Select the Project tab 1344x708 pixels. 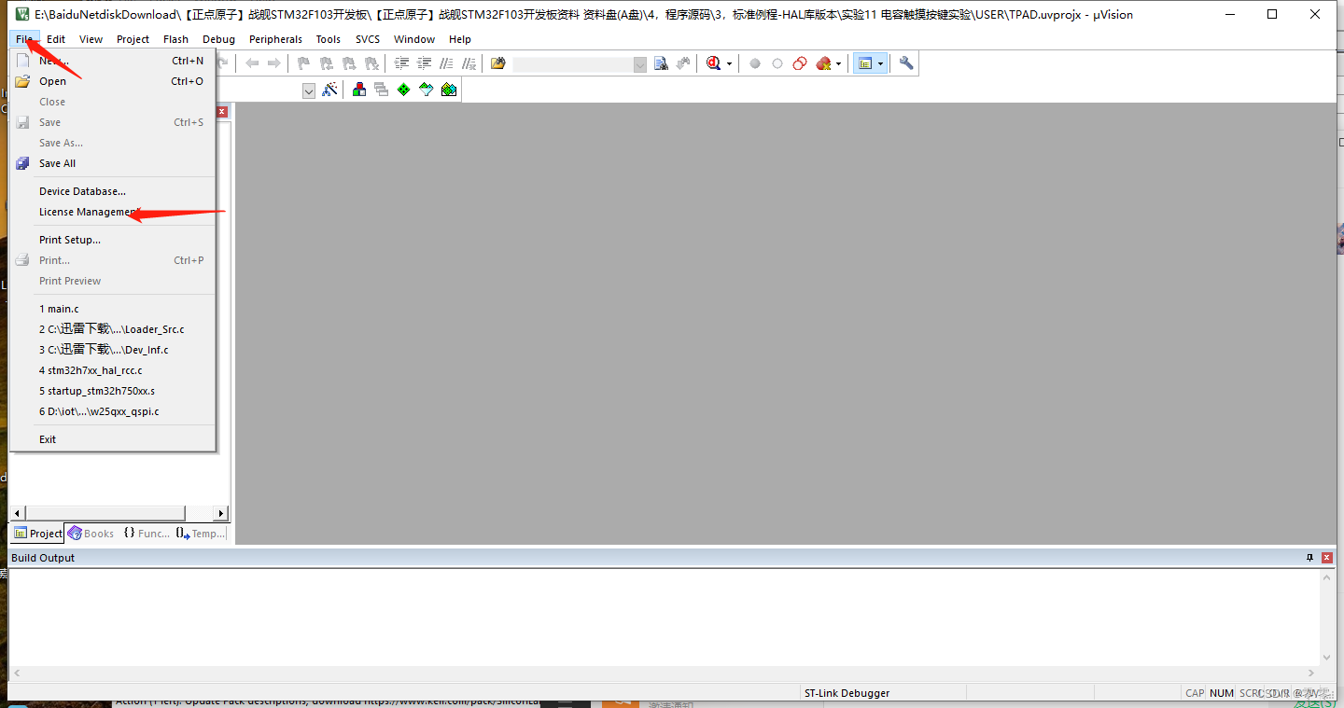point(37,534)
